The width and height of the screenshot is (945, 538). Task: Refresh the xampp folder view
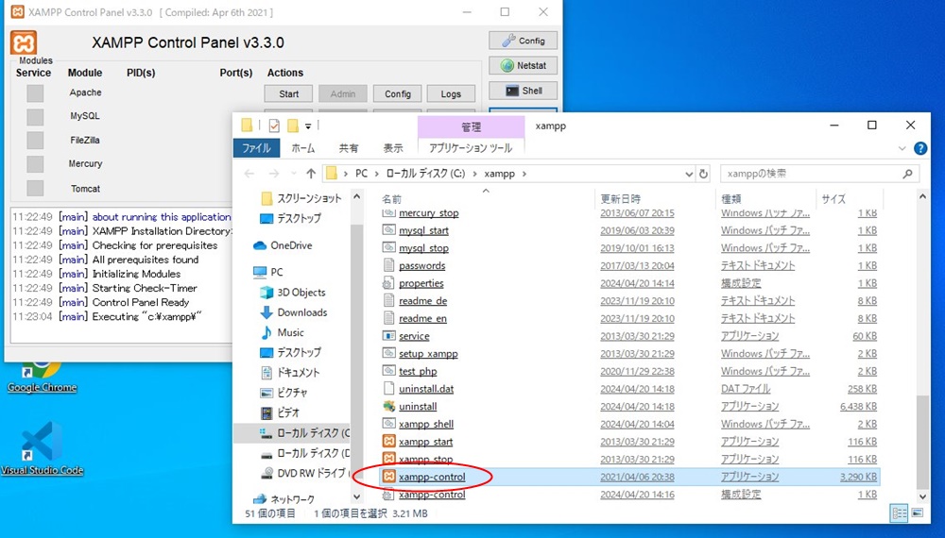click(x=703, y=174)
